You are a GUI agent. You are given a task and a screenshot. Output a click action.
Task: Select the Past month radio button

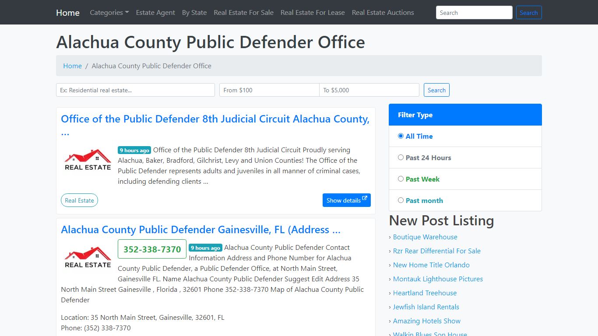[401, 200]
